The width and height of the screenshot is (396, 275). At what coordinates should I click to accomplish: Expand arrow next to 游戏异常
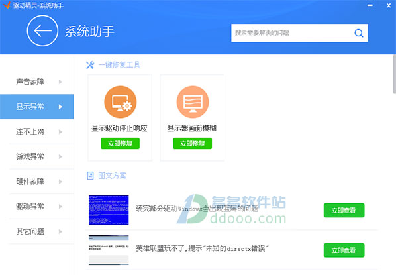[x=60, y=156]
